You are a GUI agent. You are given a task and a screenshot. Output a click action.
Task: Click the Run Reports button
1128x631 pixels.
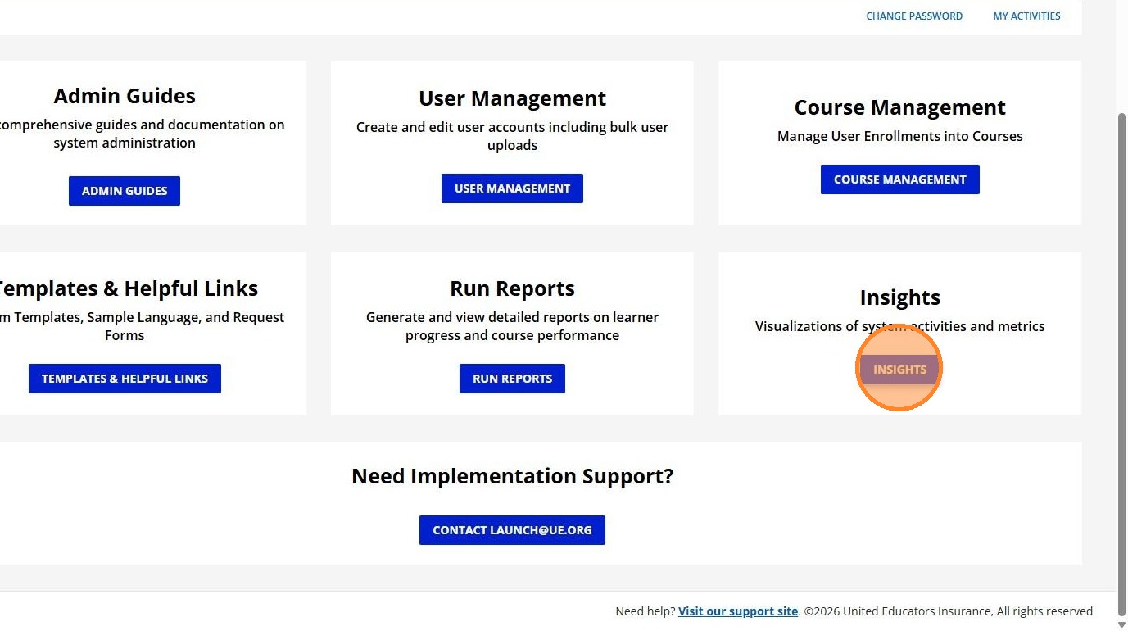(x=512, y=379)
